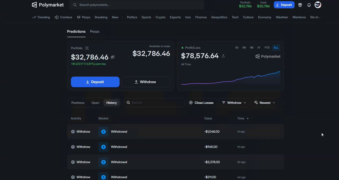
Task: Click the coin icon of the -$1,048.00 withdrawal
Action: click(x=103, y=132)
